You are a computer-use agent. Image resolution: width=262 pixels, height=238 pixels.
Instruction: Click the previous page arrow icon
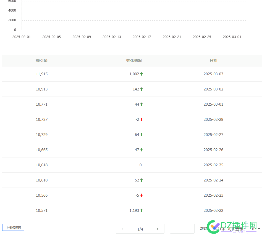tap(122, 229)
